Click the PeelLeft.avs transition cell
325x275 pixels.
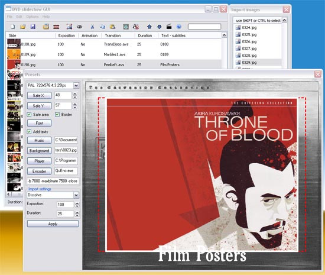[114, 64]
